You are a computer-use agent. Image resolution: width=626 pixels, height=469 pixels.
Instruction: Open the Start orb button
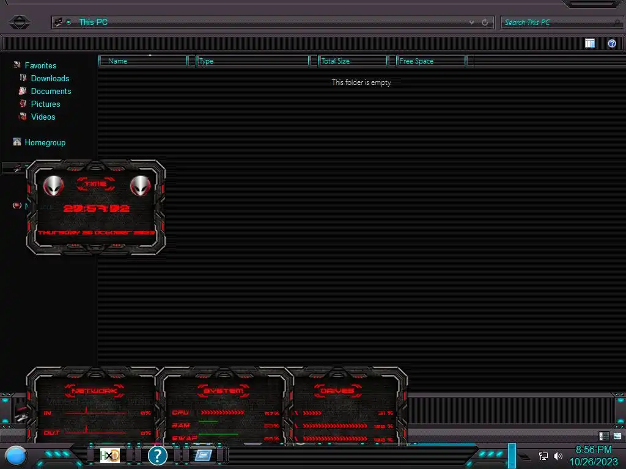tap(15, 456)
